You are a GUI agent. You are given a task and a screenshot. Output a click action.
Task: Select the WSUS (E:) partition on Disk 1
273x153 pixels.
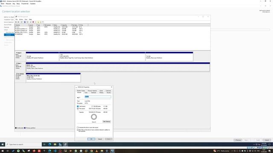pos(118,67)
